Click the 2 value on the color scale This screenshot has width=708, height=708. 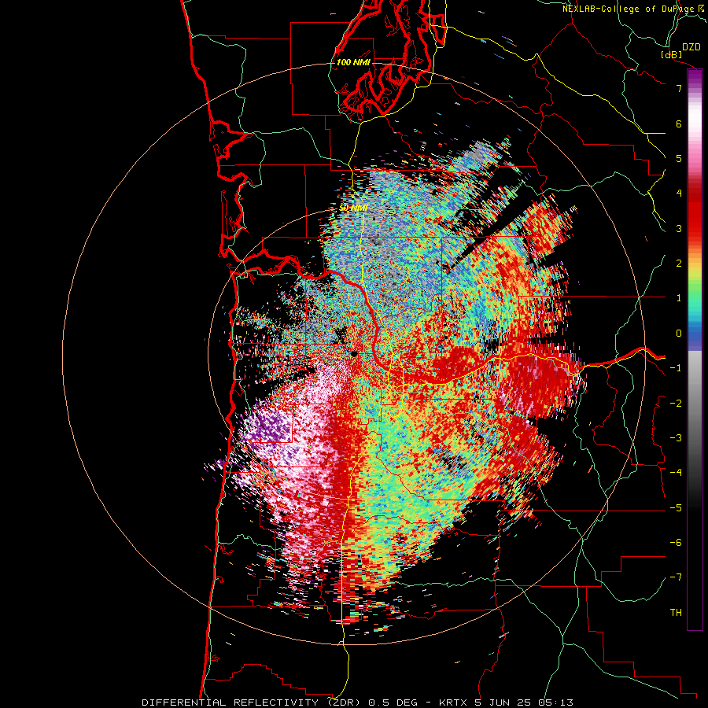tap(679, 264)
